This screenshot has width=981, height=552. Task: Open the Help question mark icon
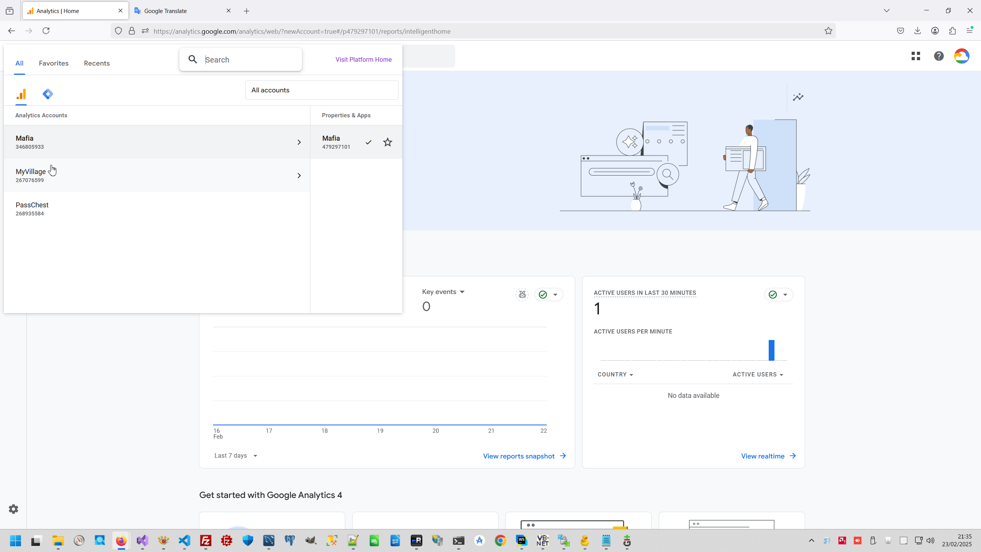[939, 56]
